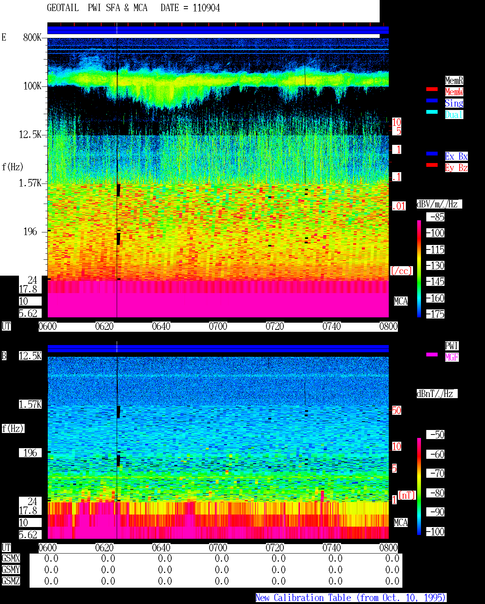The height and width of the screenshot is (604, 485).
Task: Click the blue Sing legend swatch
Action: click(x=432, y=100)
